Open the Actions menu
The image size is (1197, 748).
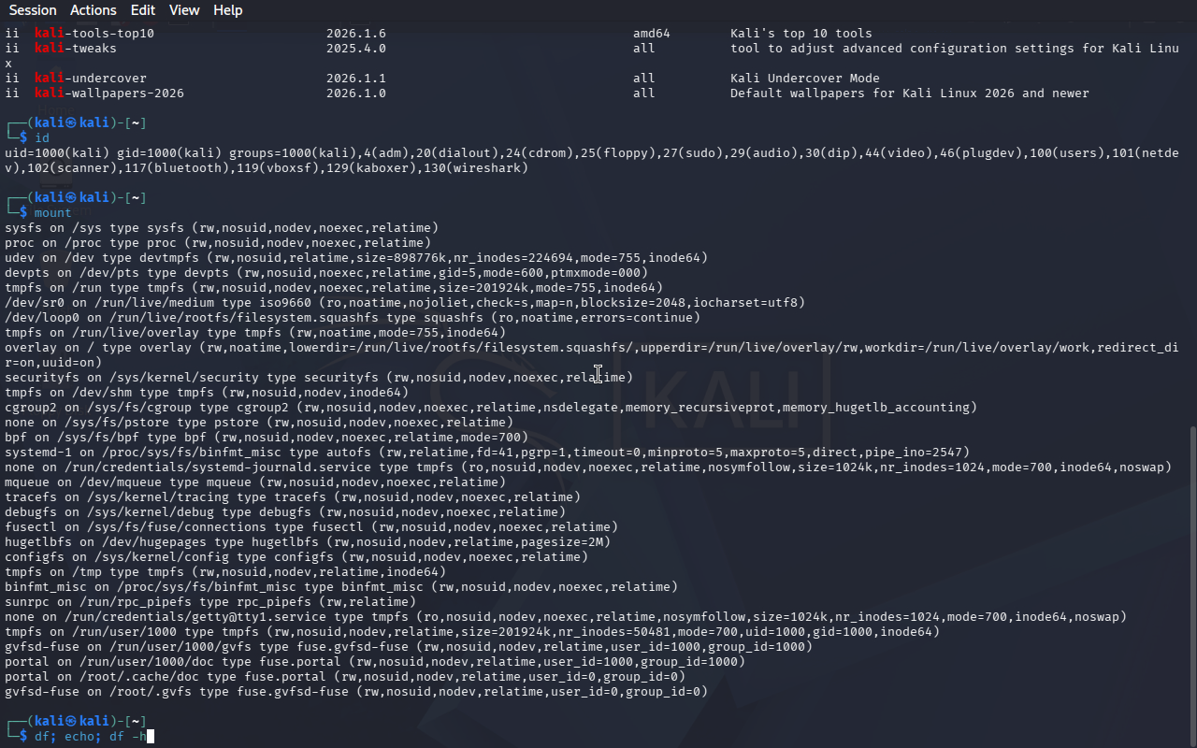[x=94, y=10]
